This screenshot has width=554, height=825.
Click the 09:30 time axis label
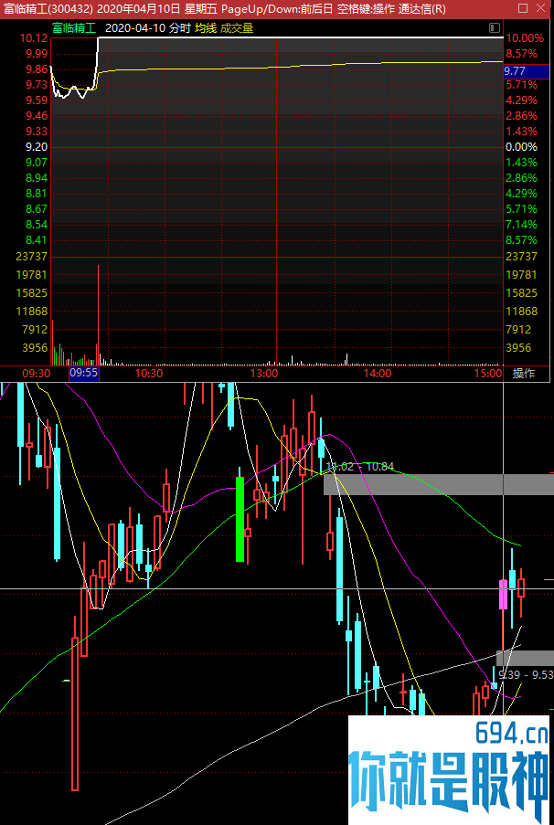click(37, 374)
